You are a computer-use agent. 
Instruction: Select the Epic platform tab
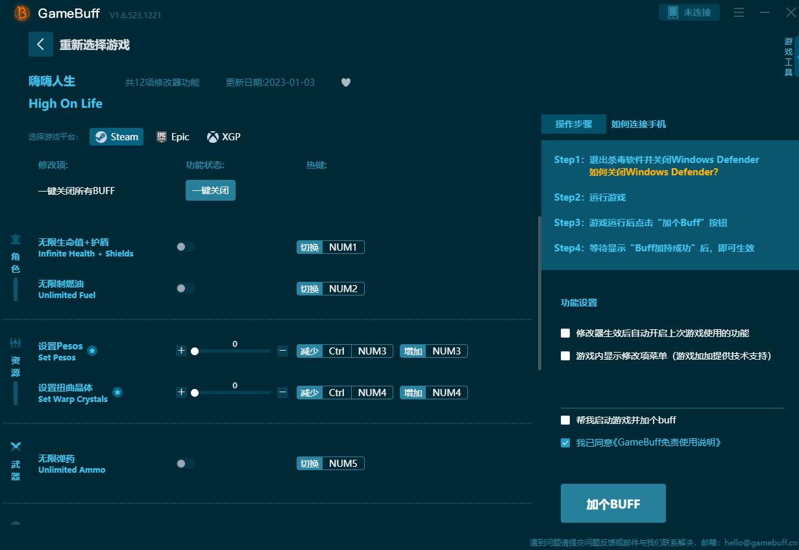pos(173,137)
